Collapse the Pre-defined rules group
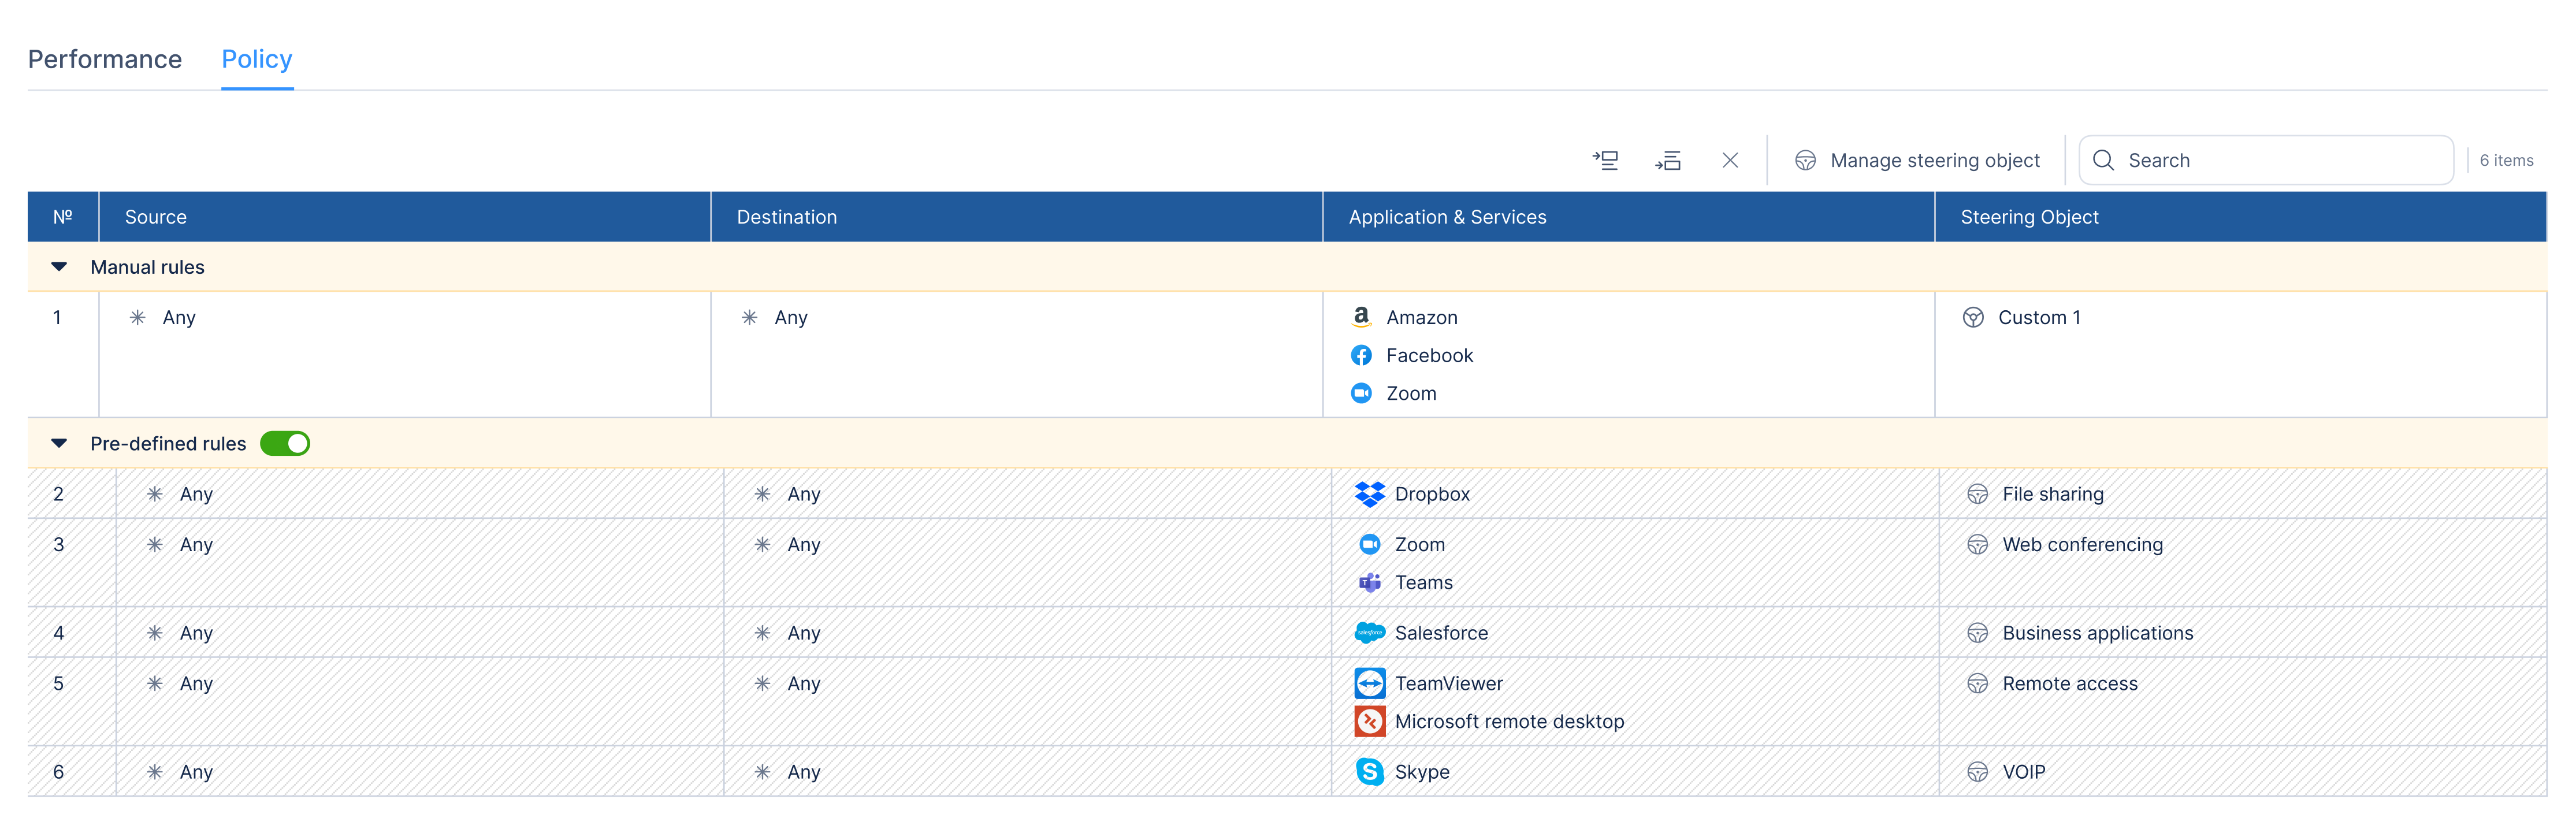This screenshot has width=2576, height=825. (x=59, y=443)
